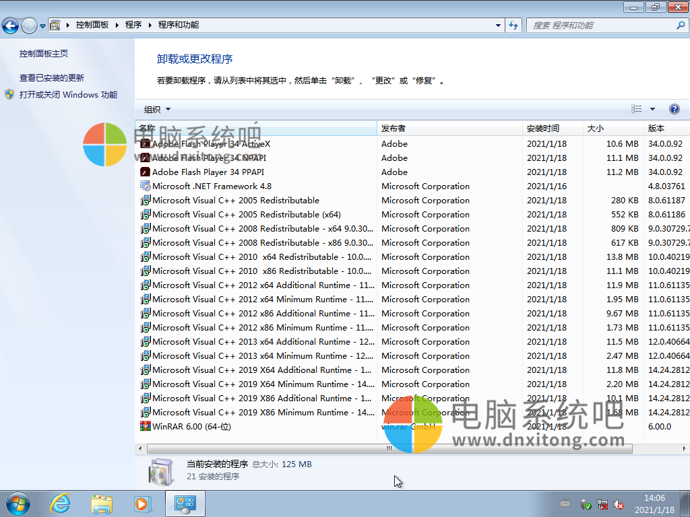Viewport: 690px width, 517px height.
Task: Click the network tray icon
Action: 602,505
